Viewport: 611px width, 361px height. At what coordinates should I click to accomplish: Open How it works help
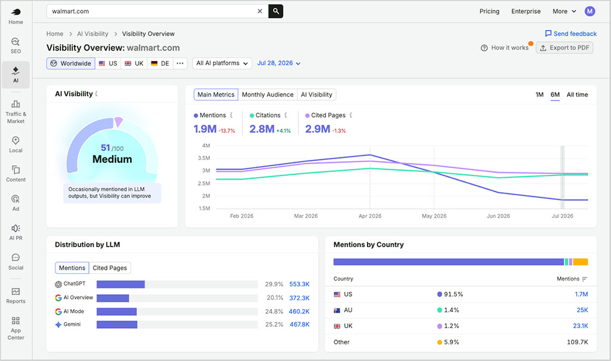click(505, 48)
